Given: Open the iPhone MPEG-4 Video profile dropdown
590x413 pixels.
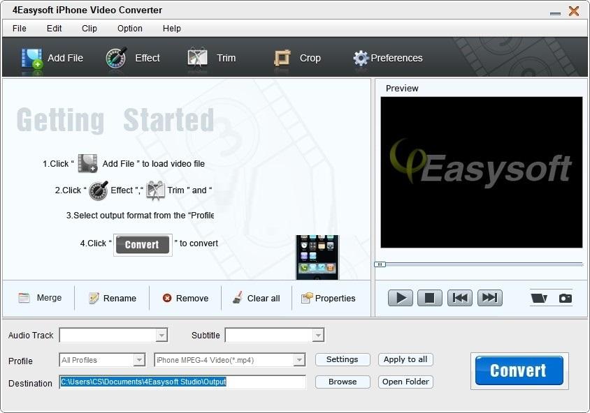Looking at the screenshot, I should 299,360.
